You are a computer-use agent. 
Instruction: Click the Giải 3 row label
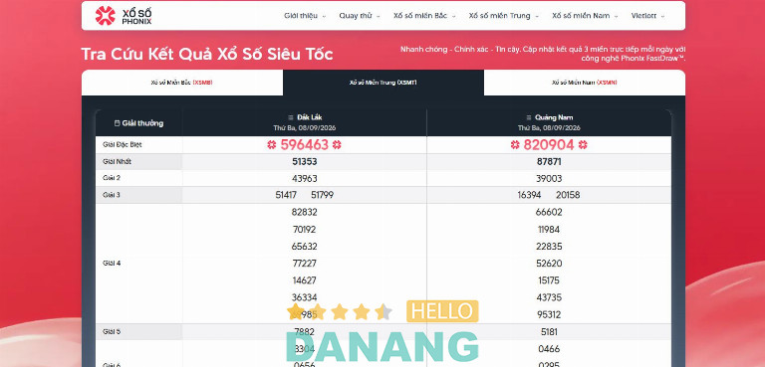pyautogui.click(x=112, y=195)
